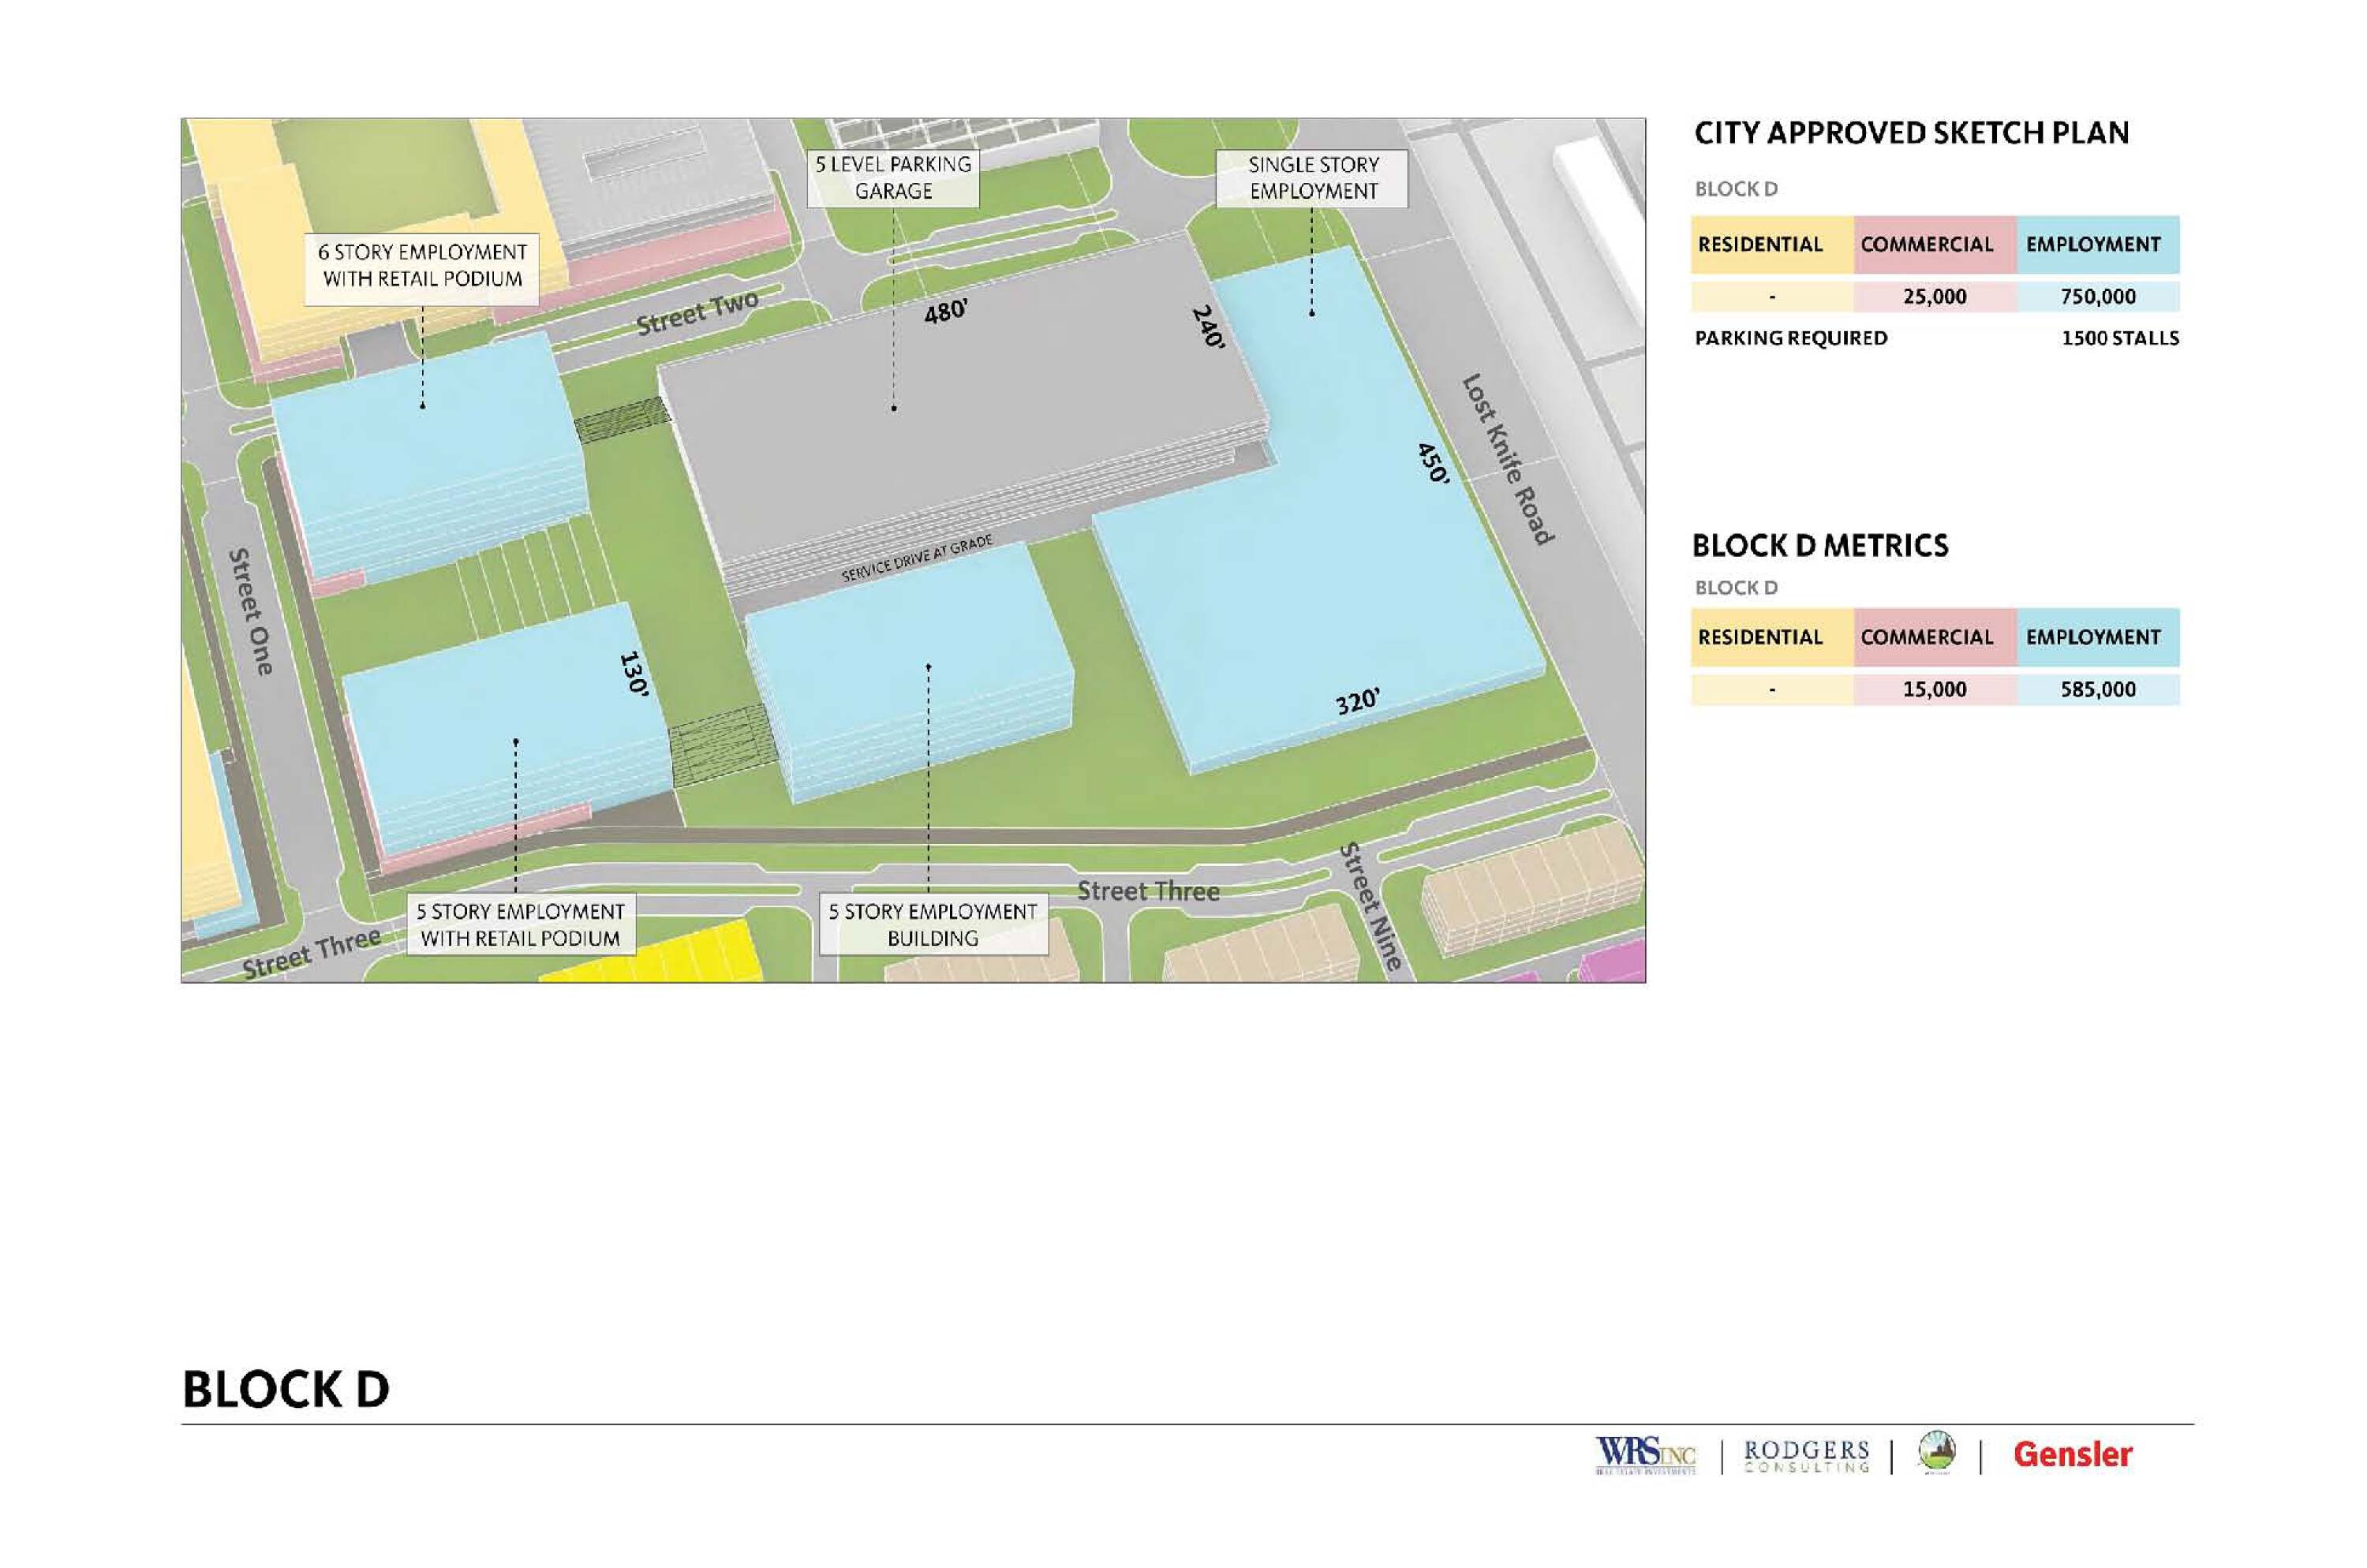Click the 15,000 commercial value

pos(1934,689)
